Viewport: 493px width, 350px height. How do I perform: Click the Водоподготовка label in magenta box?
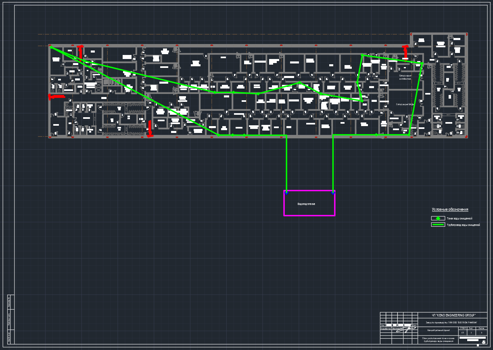[x=306, y=204]
